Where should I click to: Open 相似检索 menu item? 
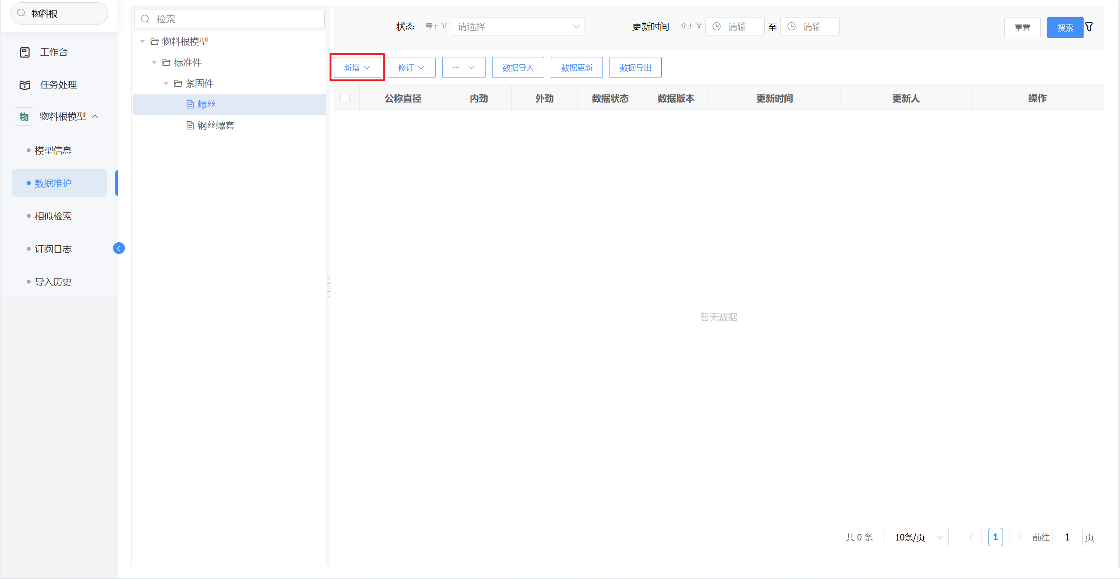tap(53, 216)
